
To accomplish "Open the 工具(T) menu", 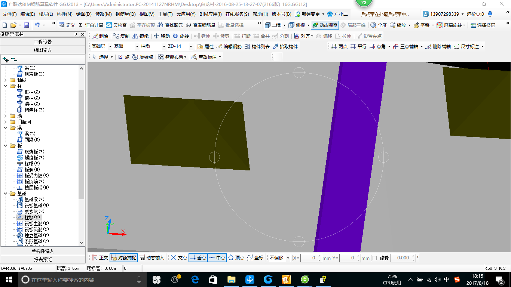I will 165,14.
